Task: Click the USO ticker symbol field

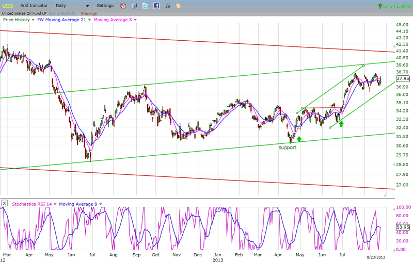Action: tap(8, 5)
